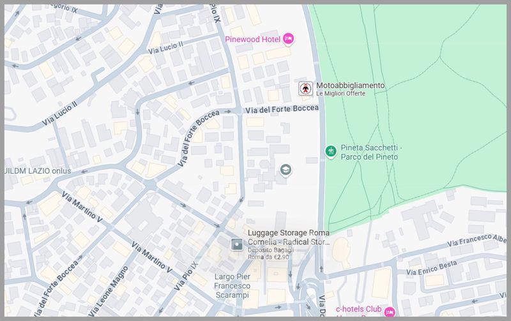Open the Pinewood Hotel place label
This screenshot has height=321, width=511.
pyautogui.click(x=253, y=39)
